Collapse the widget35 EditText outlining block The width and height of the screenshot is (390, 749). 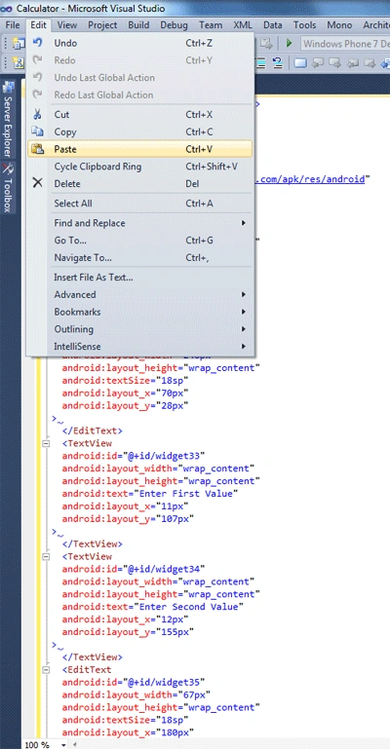pyautogui.click(x=46, y=670)
